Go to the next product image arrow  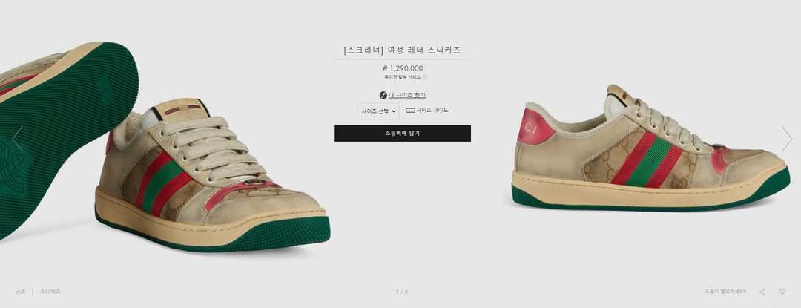coord(786,139)
